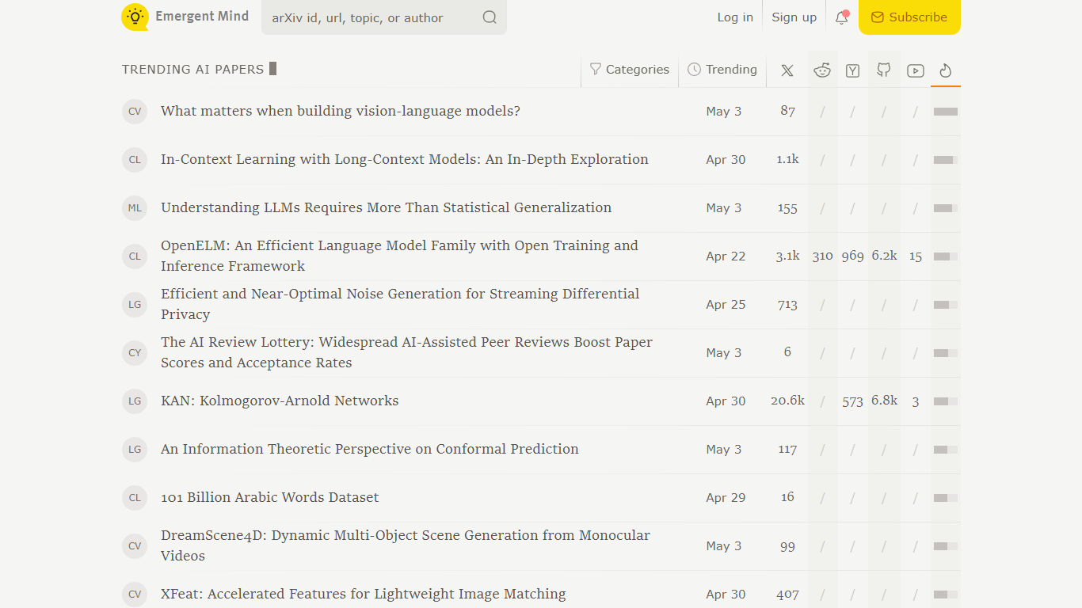
Task: Click OpenELM's 15 YouTube count
Action: point(916,256)
